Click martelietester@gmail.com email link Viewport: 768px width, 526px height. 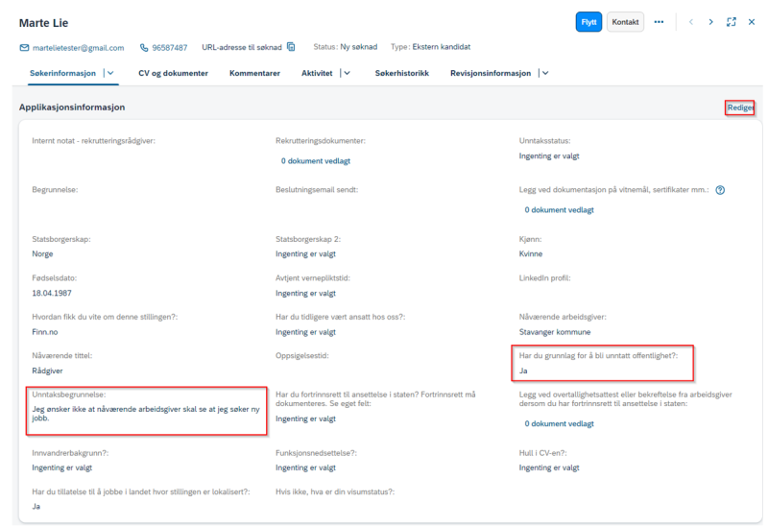pos(79,48)
